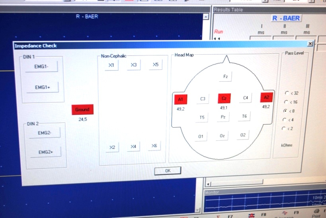Click the X5 non-cephalic electrode

(156, 65)
